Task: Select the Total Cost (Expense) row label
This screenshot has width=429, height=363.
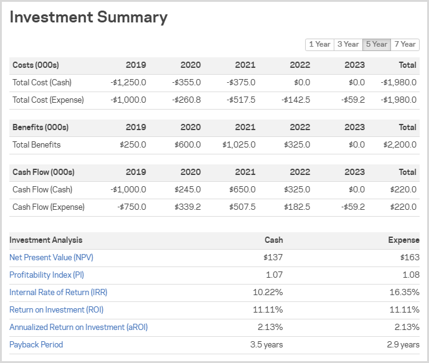Action: click(48, 100)
